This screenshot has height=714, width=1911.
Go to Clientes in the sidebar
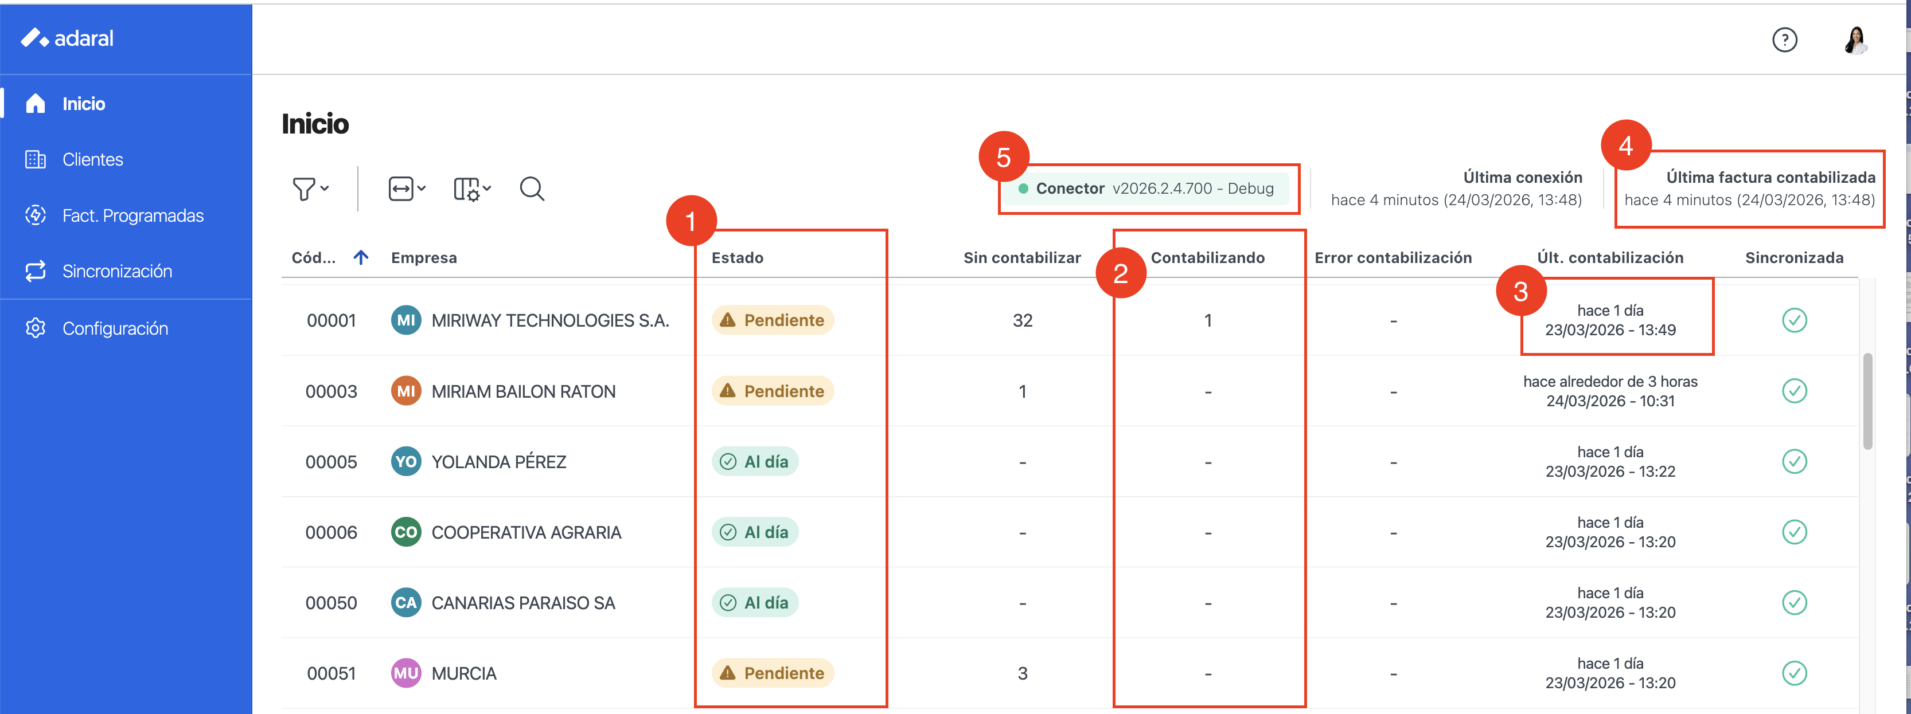(x=92, y=159)
